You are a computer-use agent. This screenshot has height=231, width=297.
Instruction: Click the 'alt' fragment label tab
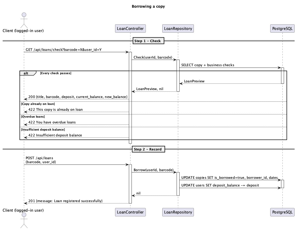[28, 73]
